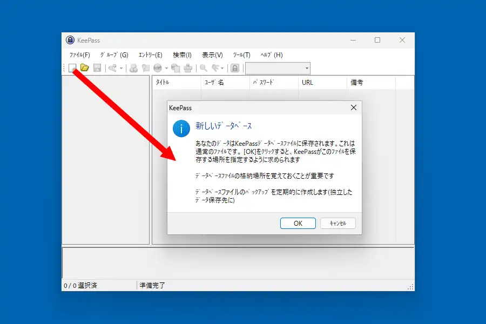This screenshot has width=486, height=324.
Task: Click the window resize grip in status bar
Action: [x=411, y=287]
